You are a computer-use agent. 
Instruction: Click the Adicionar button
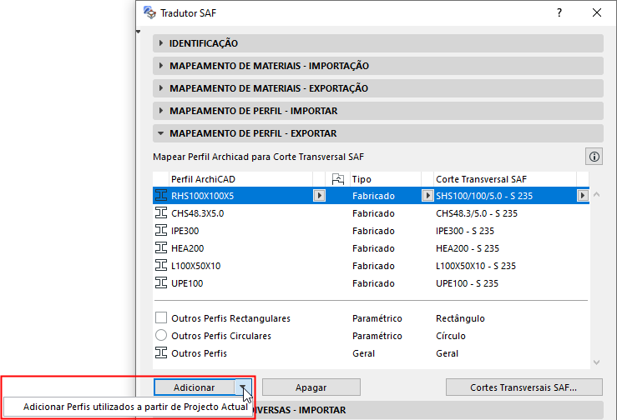pos(195,387)
